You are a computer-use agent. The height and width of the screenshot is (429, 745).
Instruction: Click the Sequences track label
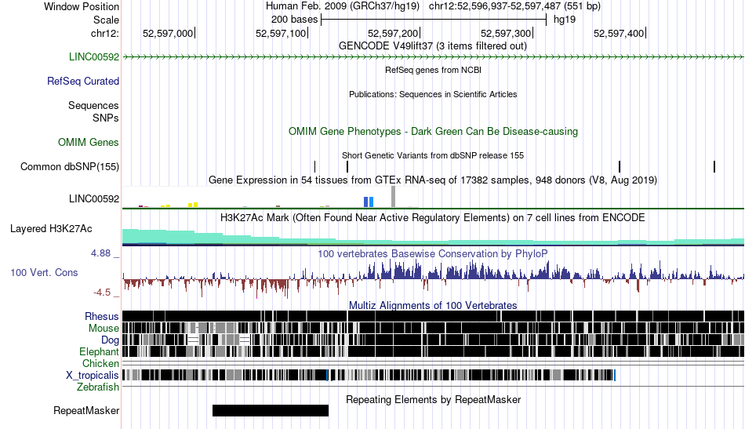point(93,105)
